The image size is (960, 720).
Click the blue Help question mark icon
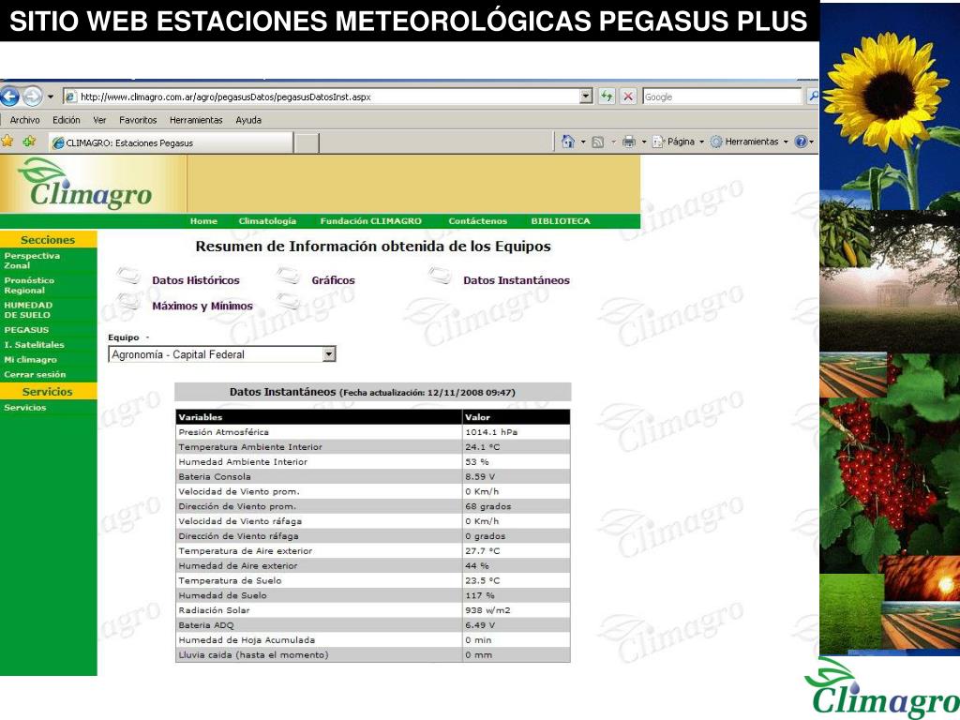[x=801, y=142]
